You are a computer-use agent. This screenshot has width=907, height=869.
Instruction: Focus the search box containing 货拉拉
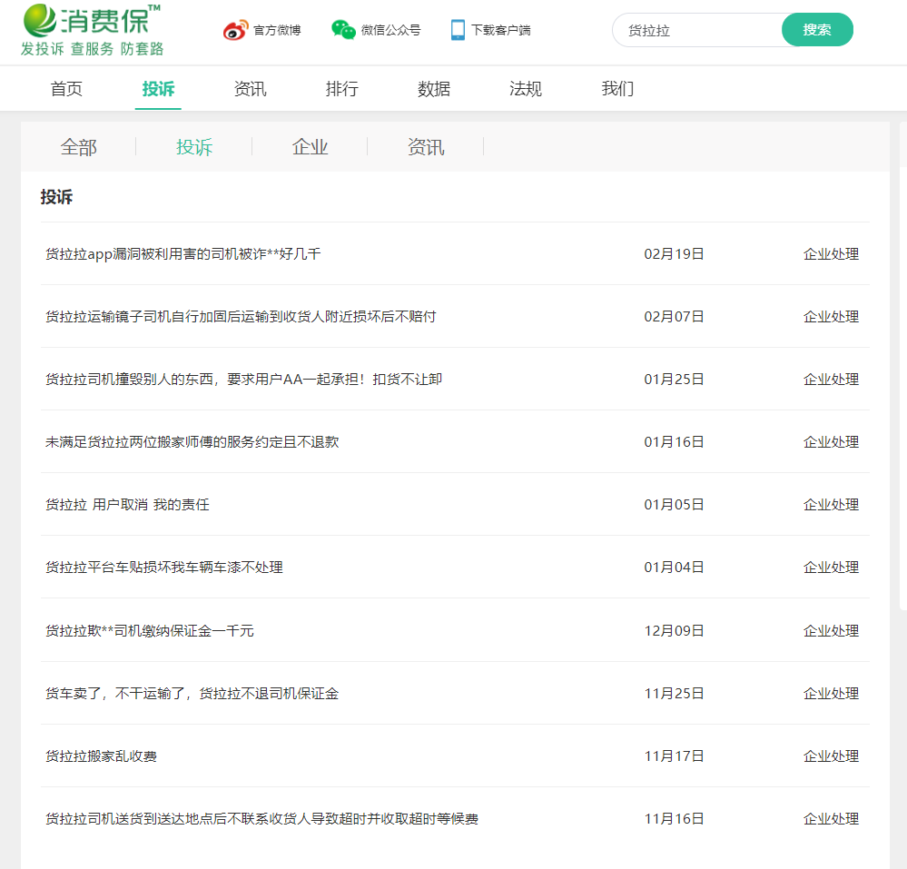coord(697,30)
